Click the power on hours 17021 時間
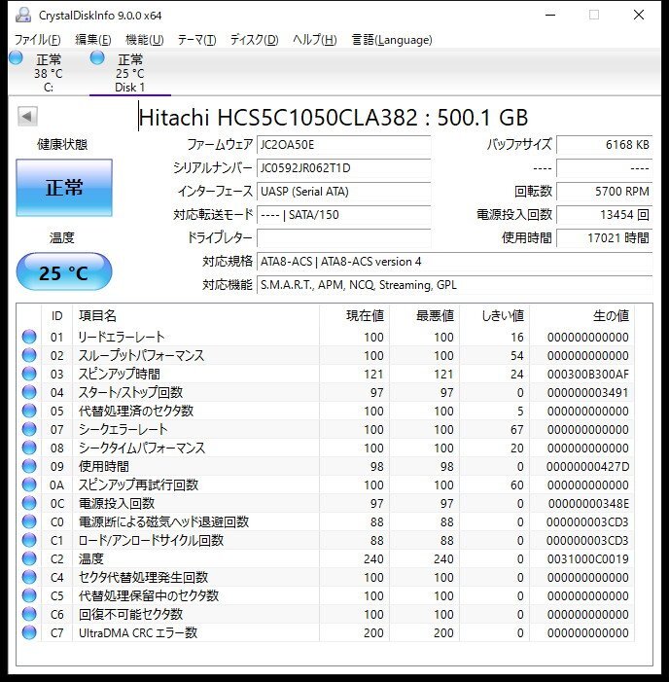 (605, 238)
